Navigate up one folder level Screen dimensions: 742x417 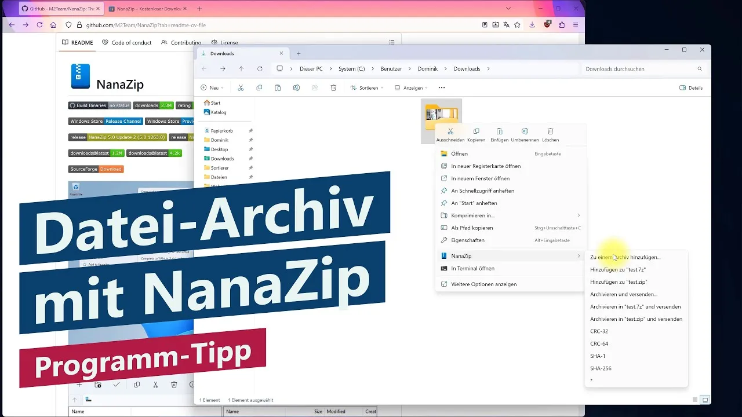[241, 69]
